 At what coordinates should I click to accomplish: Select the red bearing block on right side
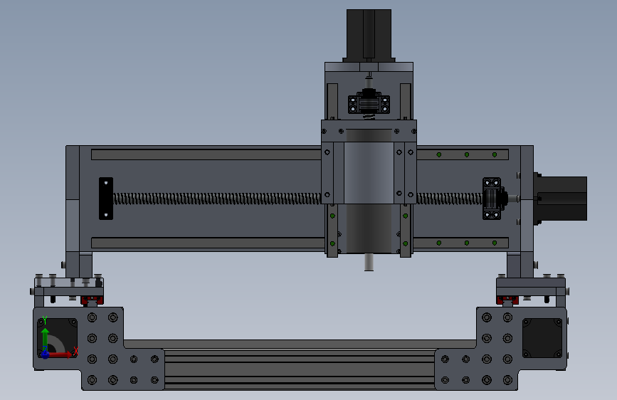[x=507, y=300]
